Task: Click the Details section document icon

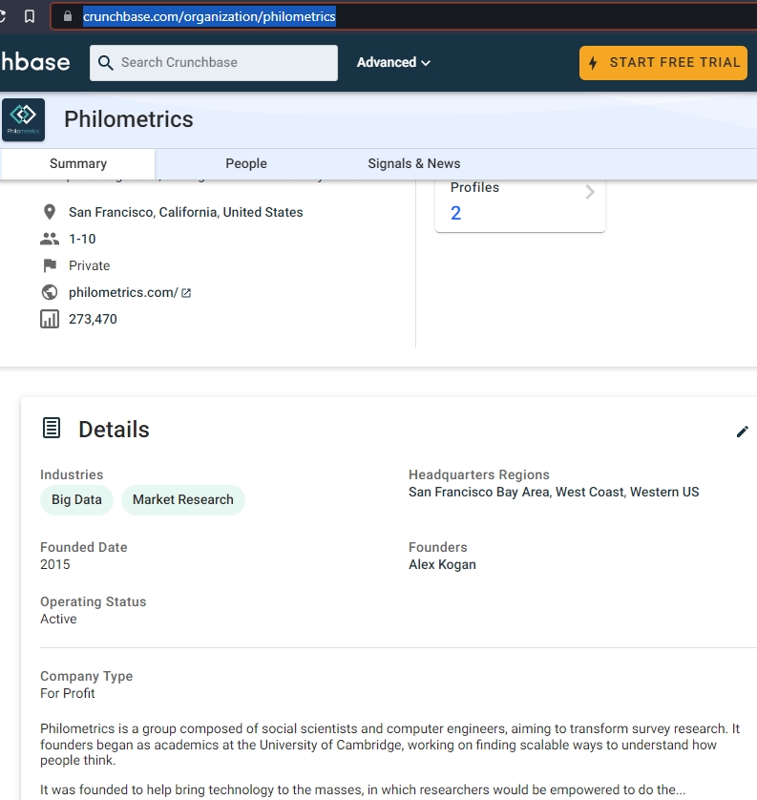Action: pyautogui.click(x=51, y=428)
